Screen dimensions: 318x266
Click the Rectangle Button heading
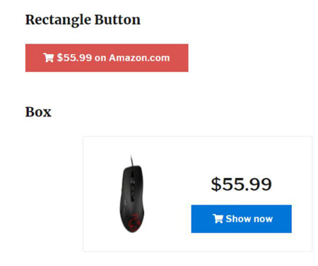pyautogui.click(x=83, y=20)
